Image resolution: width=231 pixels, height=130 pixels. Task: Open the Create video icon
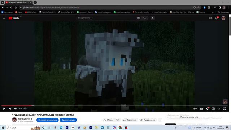pos(210,18)
